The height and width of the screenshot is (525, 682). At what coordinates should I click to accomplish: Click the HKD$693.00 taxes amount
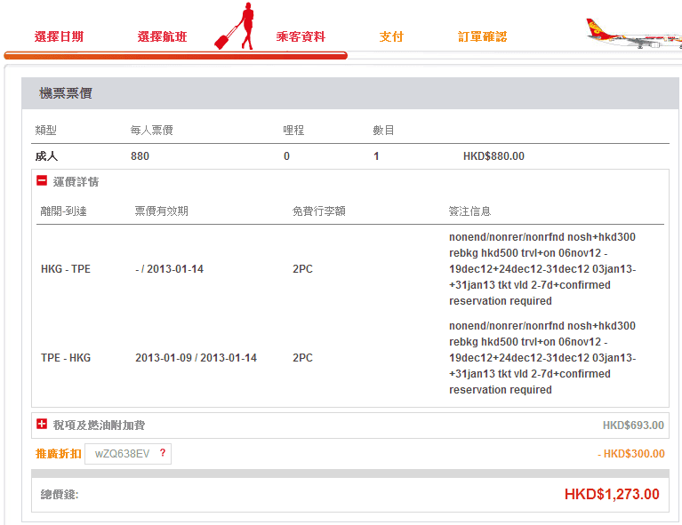click(x=633, y=426)
